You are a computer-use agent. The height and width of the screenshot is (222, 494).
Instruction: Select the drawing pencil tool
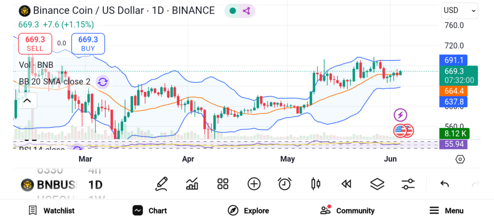(161, 184)
